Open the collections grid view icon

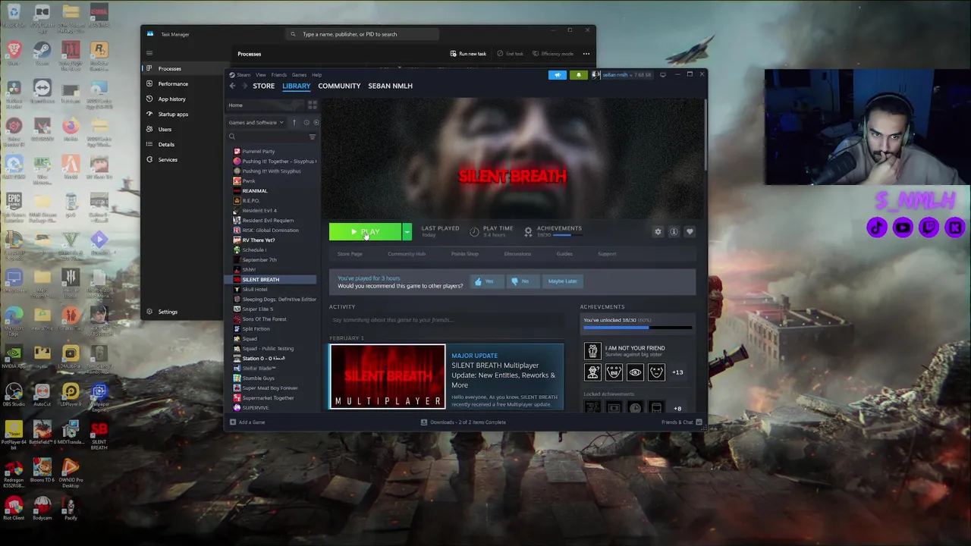[312, 105]
